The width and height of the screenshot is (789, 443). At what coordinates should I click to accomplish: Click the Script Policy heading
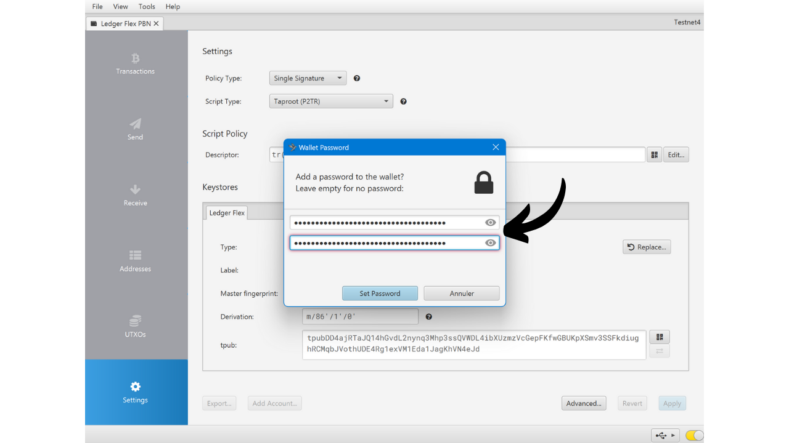pyautogui.click(x=225, y=134)
